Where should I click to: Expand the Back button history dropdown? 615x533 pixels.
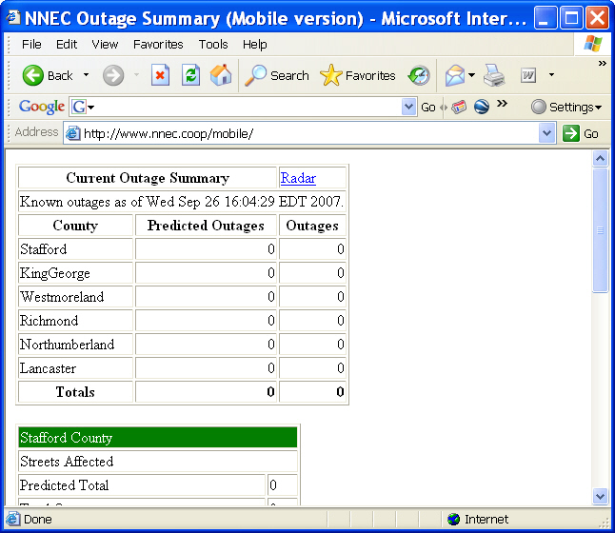click(86, 75)
